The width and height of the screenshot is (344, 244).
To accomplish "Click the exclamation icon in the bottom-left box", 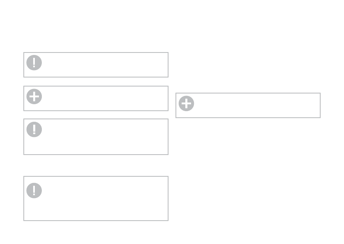I will (x=34, y=190).
